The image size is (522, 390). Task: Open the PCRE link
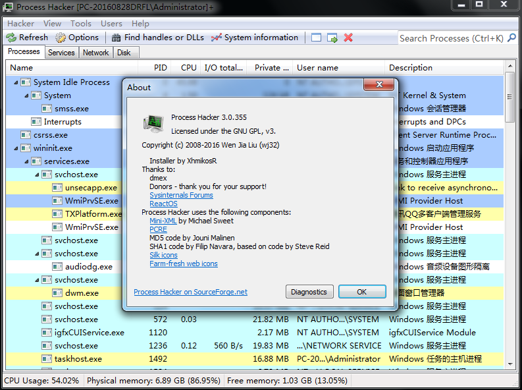coord(158,229)
